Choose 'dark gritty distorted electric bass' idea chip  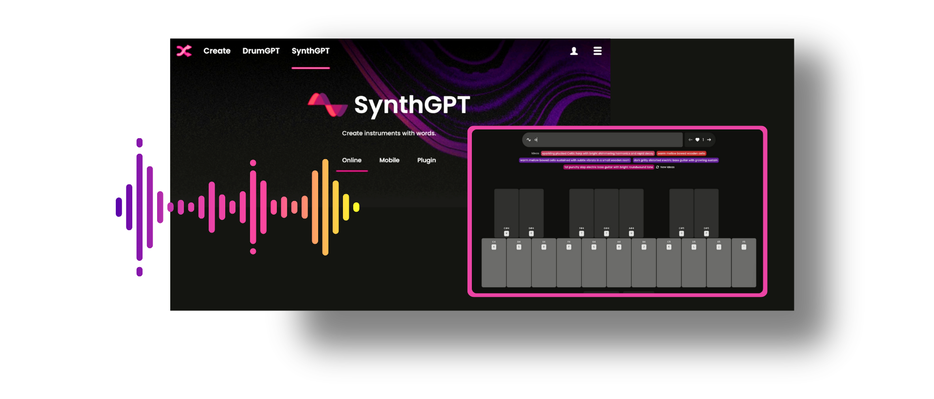pyautogui.click(x=676, y=160)
